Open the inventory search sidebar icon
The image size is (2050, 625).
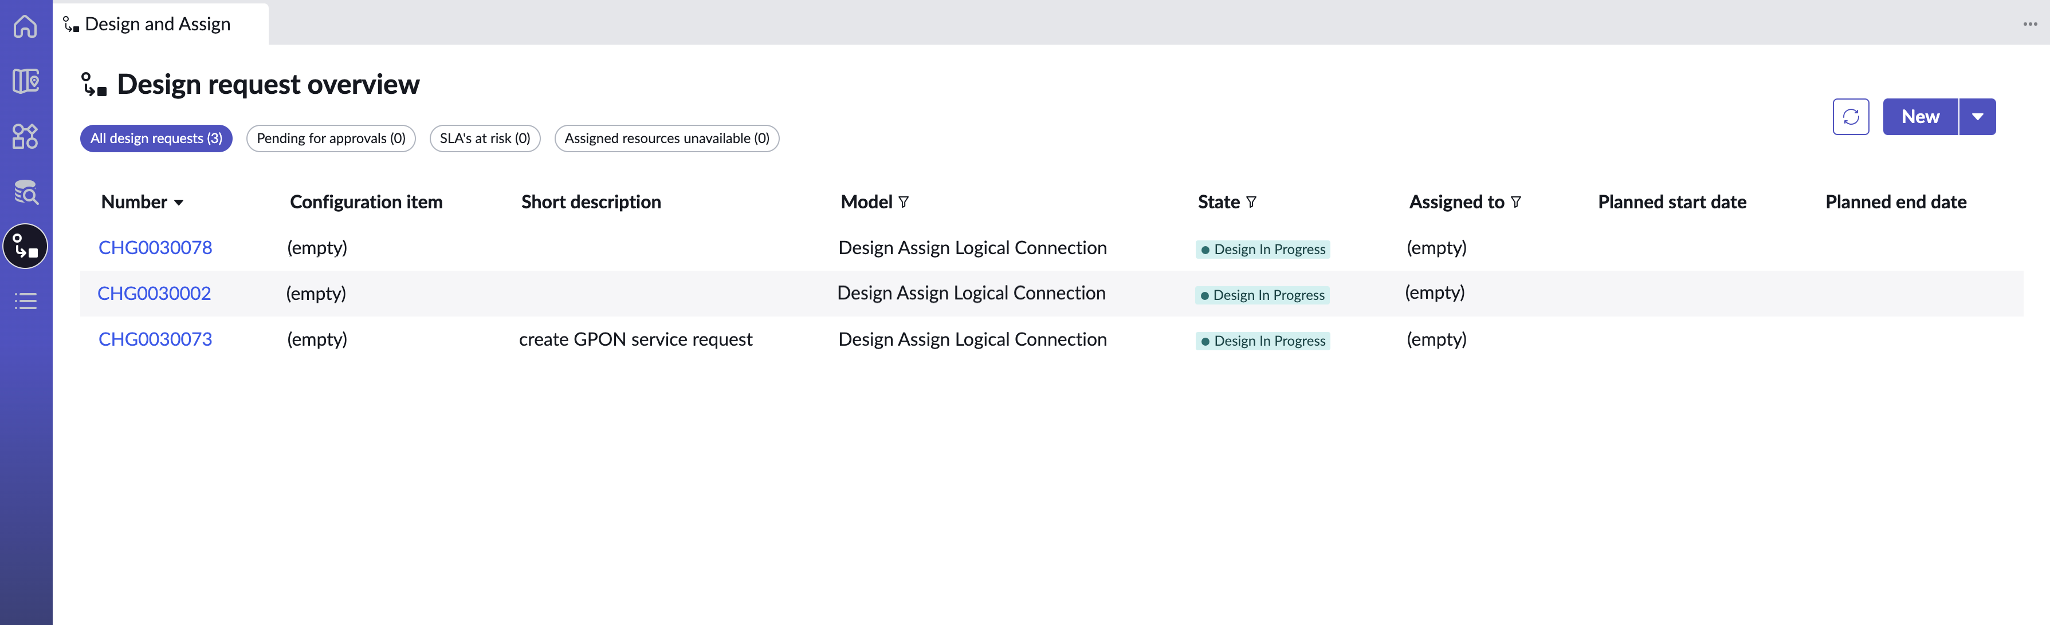[25, 192]
